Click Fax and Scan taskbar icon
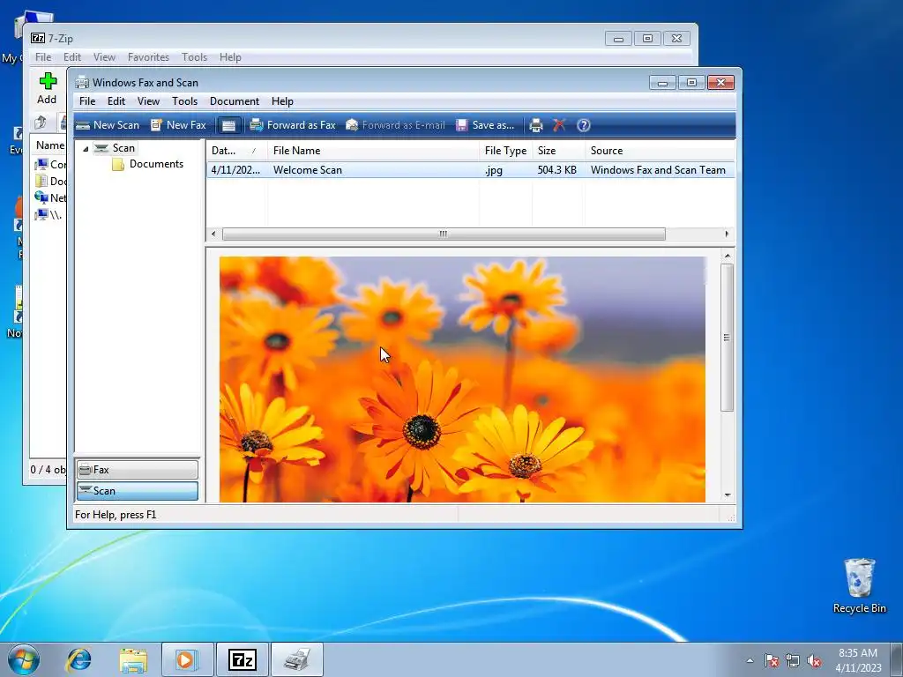The width and height of the screenshot is (903, 677). 296,659
